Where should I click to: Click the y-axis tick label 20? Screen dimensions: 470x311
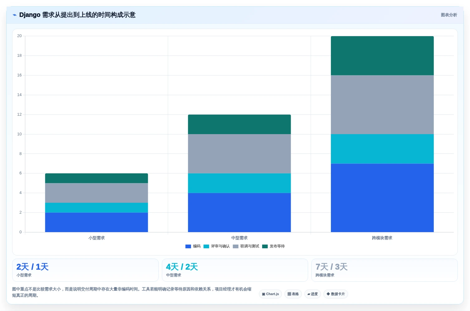[19, 36]
